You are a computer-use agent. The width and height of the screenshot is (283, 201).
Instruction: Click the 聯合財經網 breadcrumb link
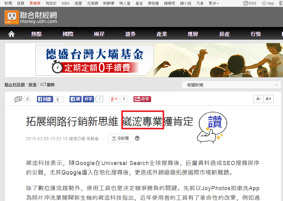(15, 85)
